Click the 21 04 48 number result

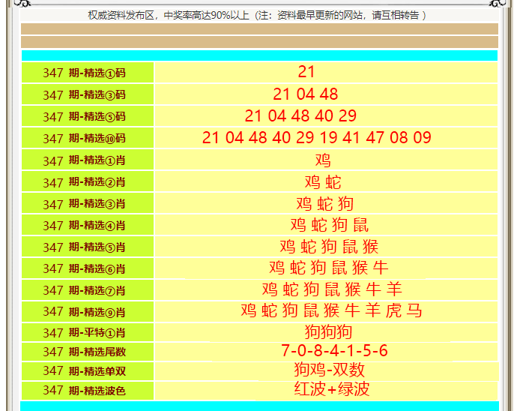(x=306, y=94)
